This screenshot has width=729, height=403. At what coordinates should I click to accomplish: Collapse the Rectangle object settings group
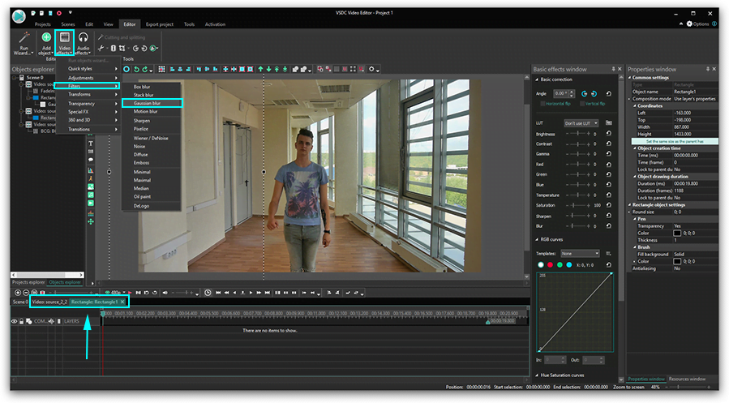click(x=630, y=204)
